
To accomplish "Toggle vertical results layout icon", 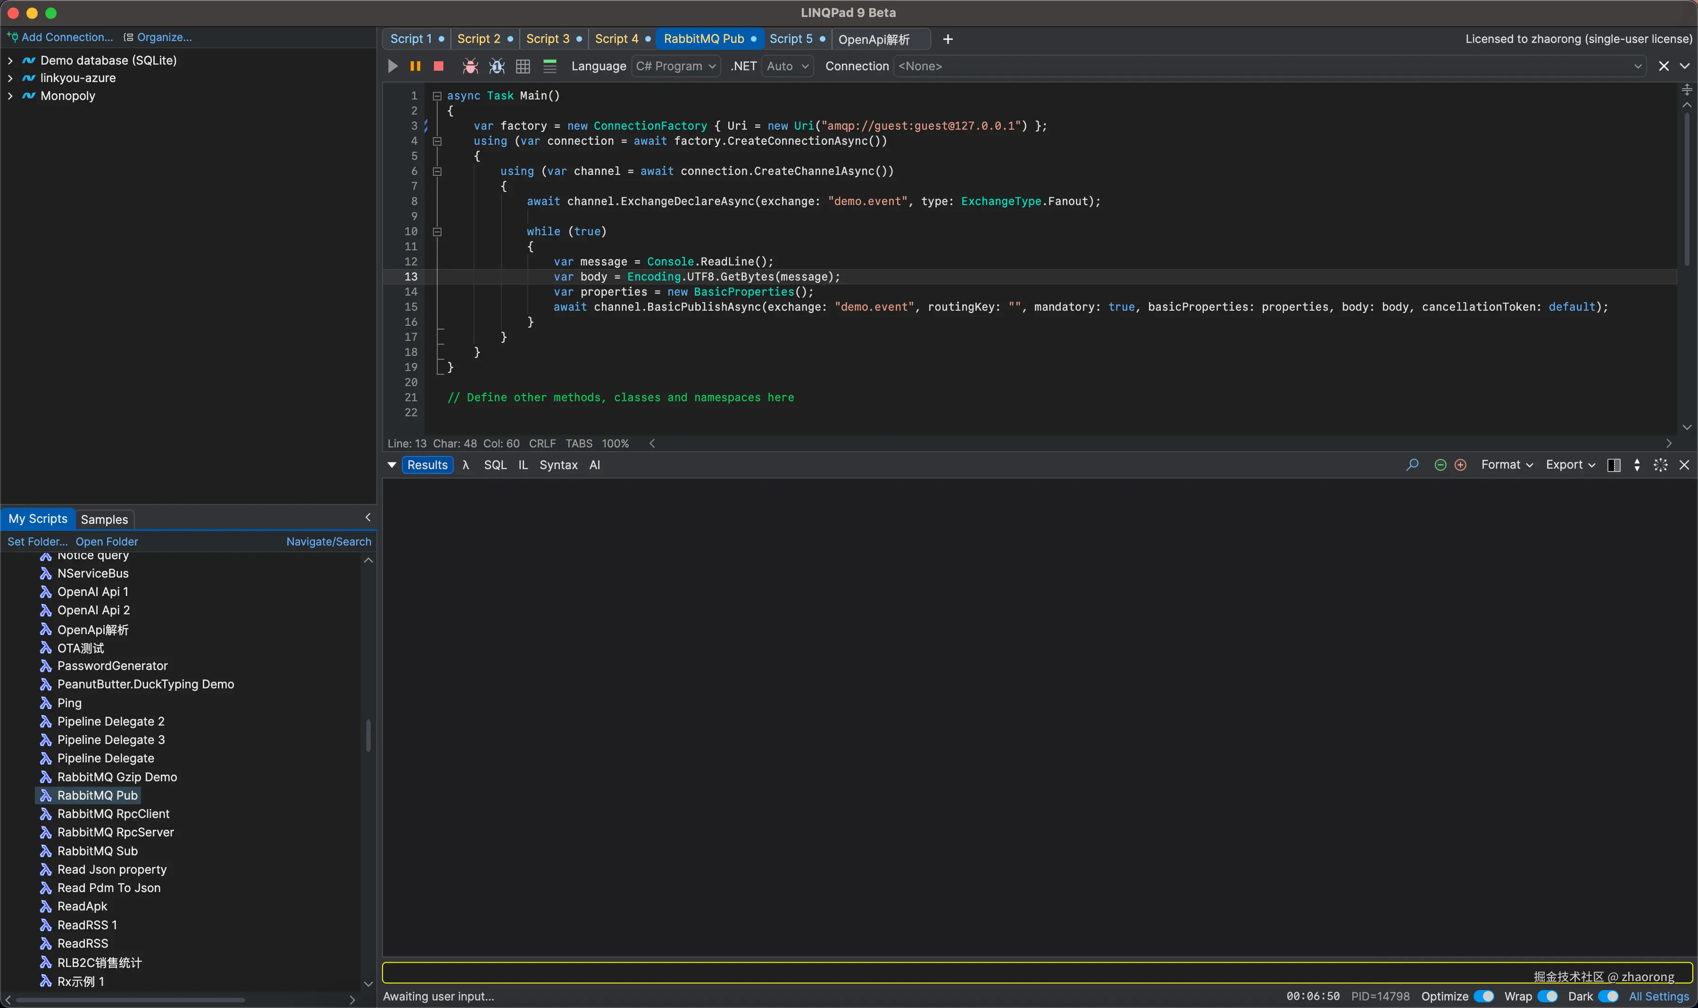I will pyautogui.click(x=1614, y=464).
